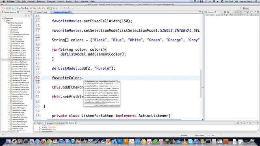
Task: Click the External Tools run icon
Action: coord(26,8)
